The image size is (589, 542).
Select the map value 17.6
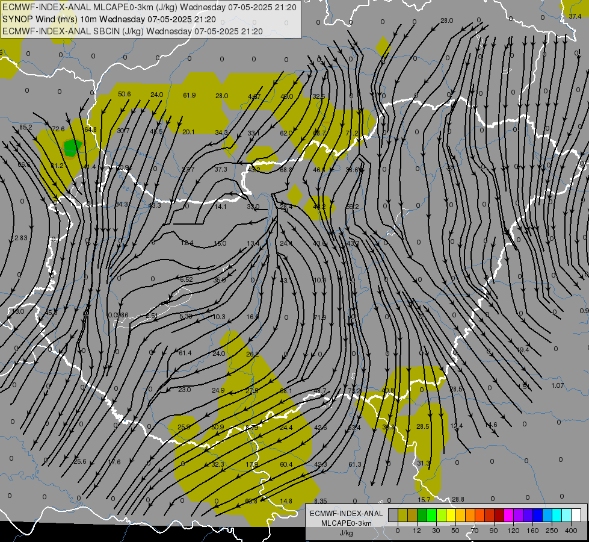(x=114, y=462)
